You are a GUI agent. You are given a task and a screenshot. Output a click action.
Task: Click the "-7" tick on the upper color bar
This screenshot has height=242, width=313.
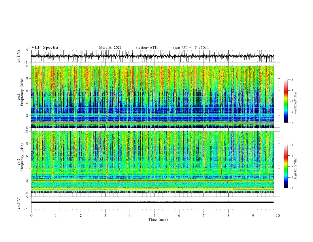[292, 123]
